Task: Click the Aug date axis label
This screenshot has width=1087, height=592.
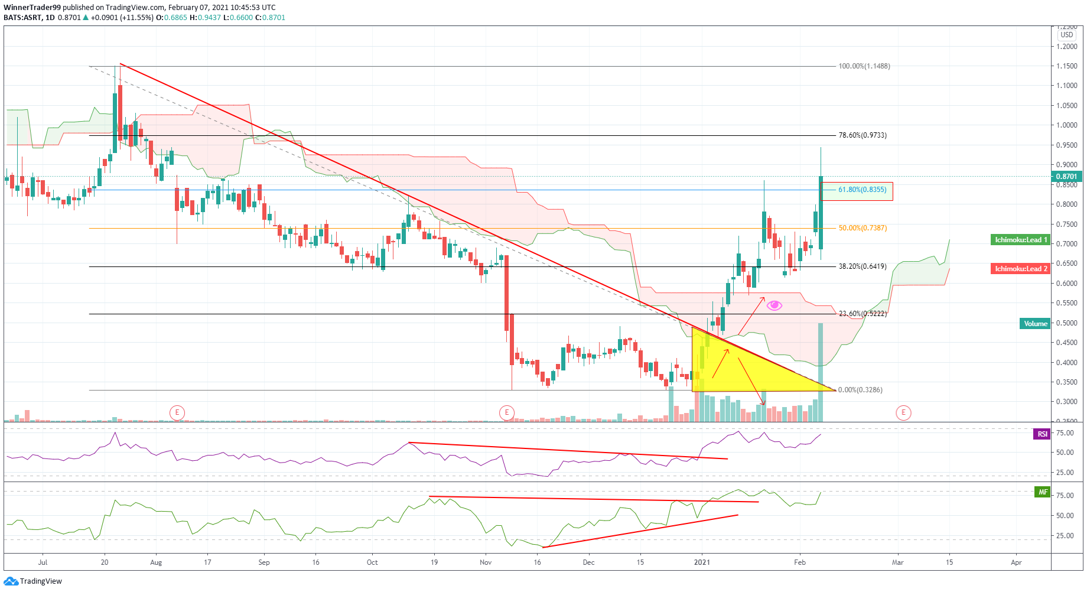Action: 156,562
